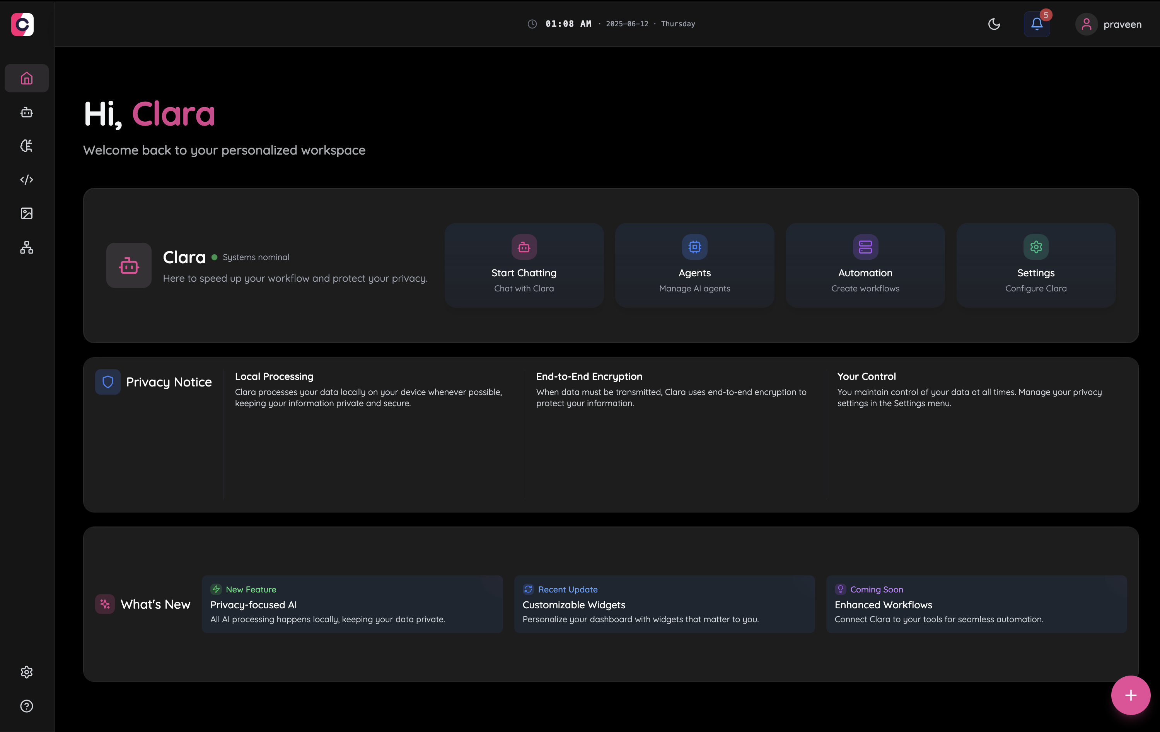The height and width of the screenshot is (732, 1160).
Task: Toggle dark mode with moon icon
Action: pos(994,24)
